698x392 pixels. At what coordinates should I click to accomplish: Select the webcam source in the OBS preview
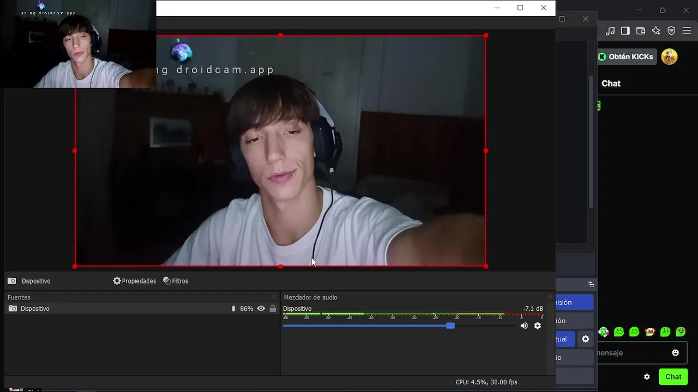click(x=280, y=151)
